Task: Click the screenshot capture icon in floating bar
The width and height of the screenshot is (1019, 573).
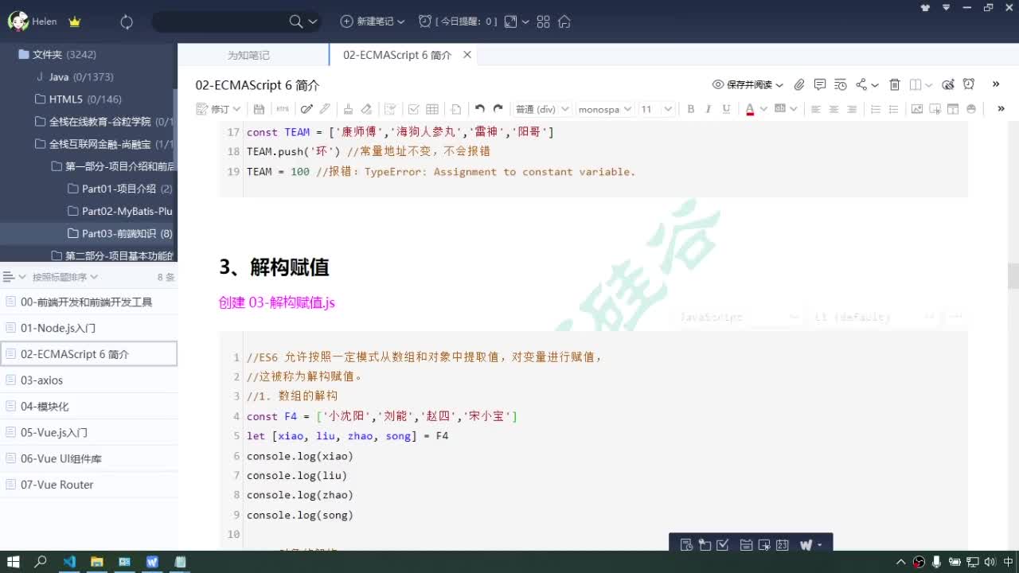Action: (x=764, y=545)
